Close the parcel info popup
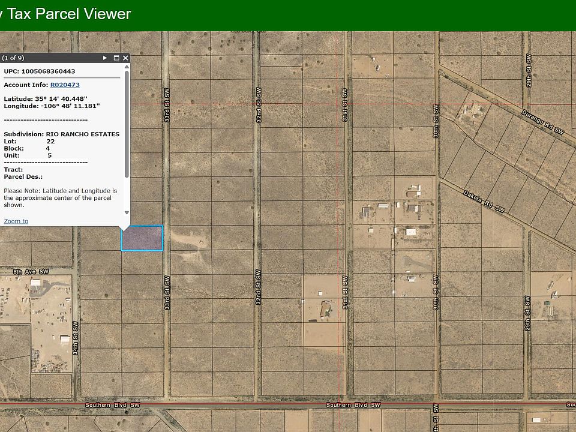 coord(125,58)
